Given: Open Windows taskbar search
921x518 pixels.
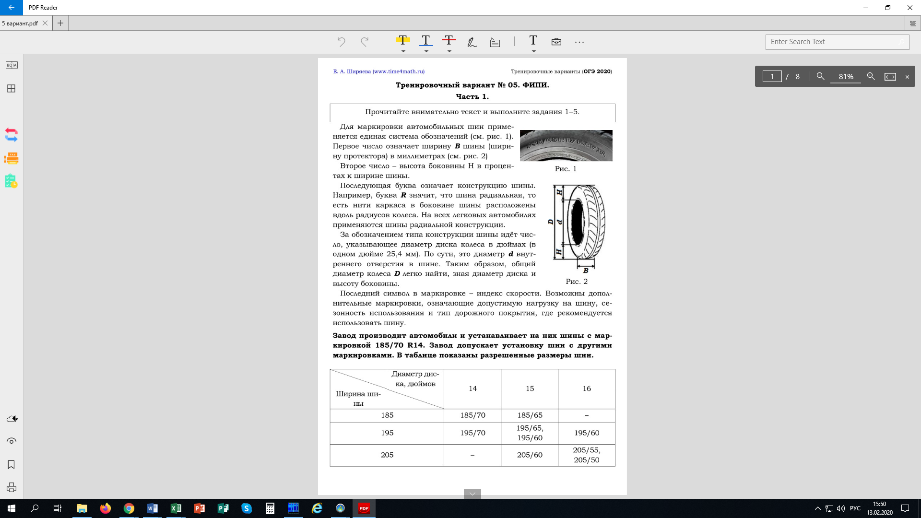Looking at the screenshot, I should 35,508.
